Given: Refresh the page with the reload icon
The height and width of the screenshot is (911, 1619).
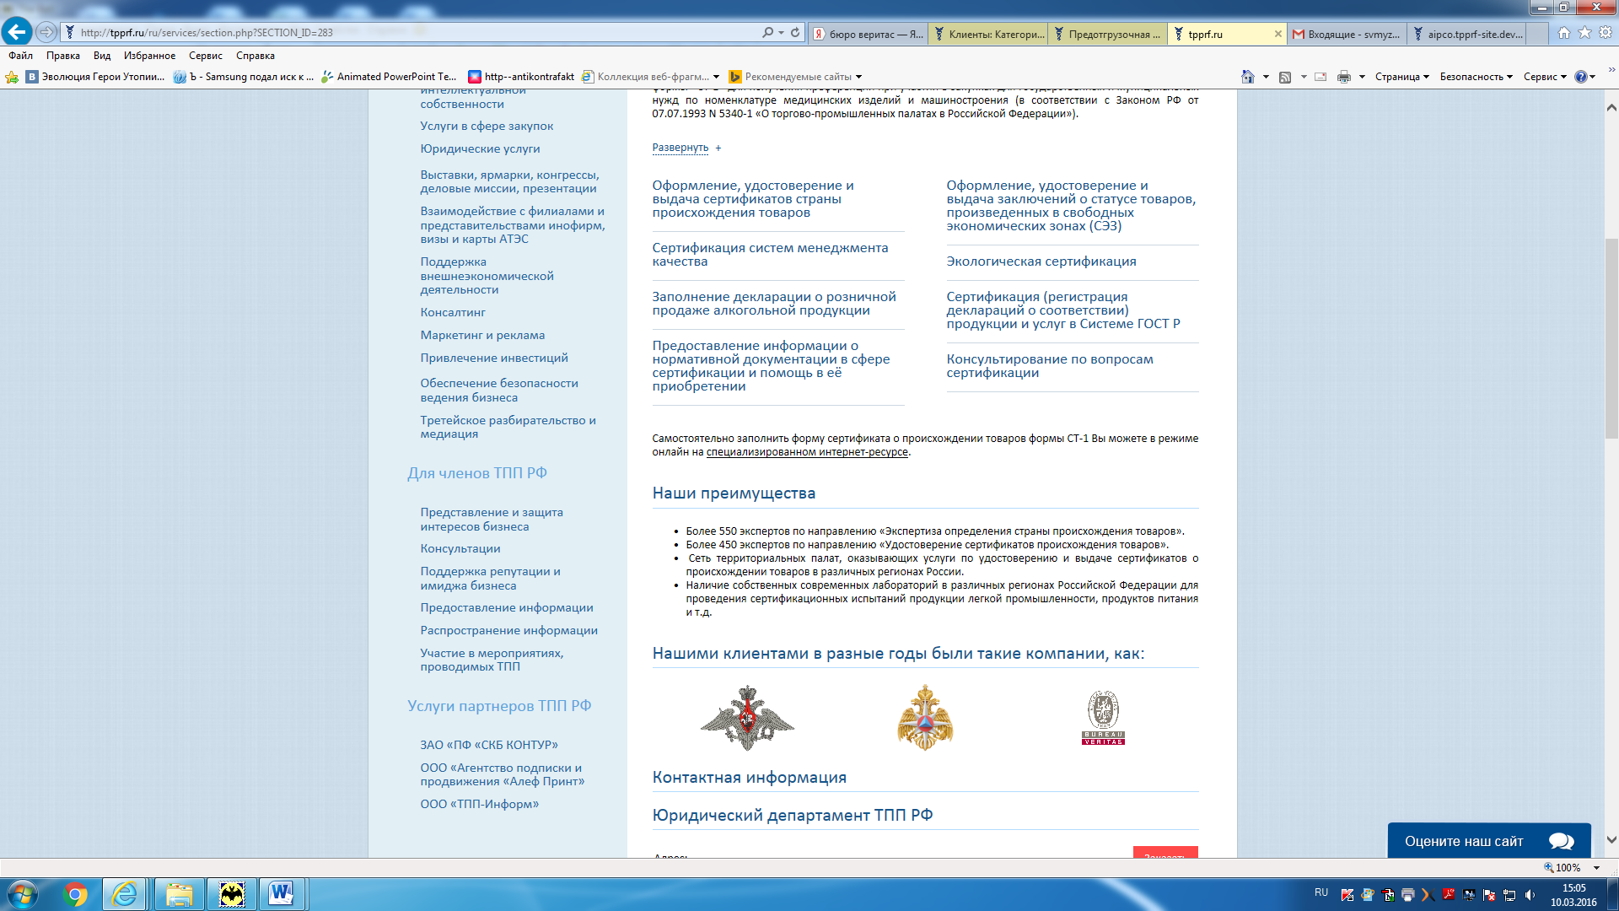Looking at the screenshot, I should [794, 32].
